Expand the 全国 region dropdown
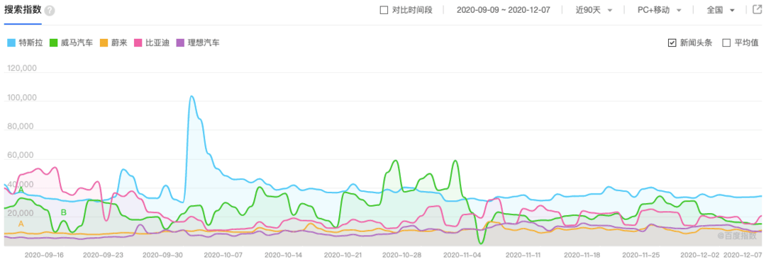Image resolution: width=766 pixels, height=264 pixels. click(721, 10)
